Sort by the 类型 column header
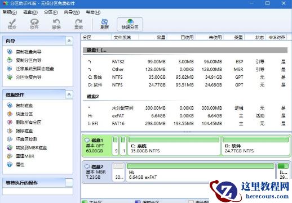Viewport: 292px width, 203px height. pyautogui.click(x=234, y=38)
